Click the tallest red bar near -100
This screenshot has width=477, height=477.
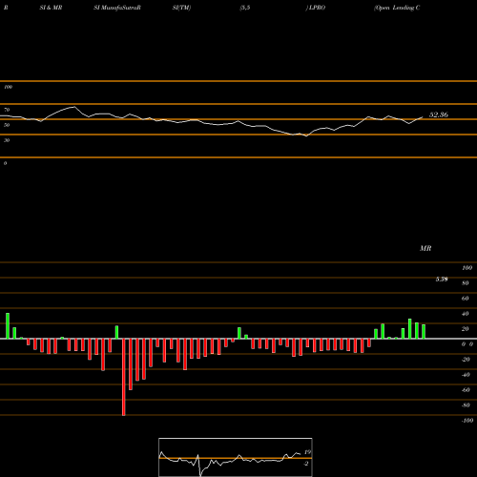(124, 377)
